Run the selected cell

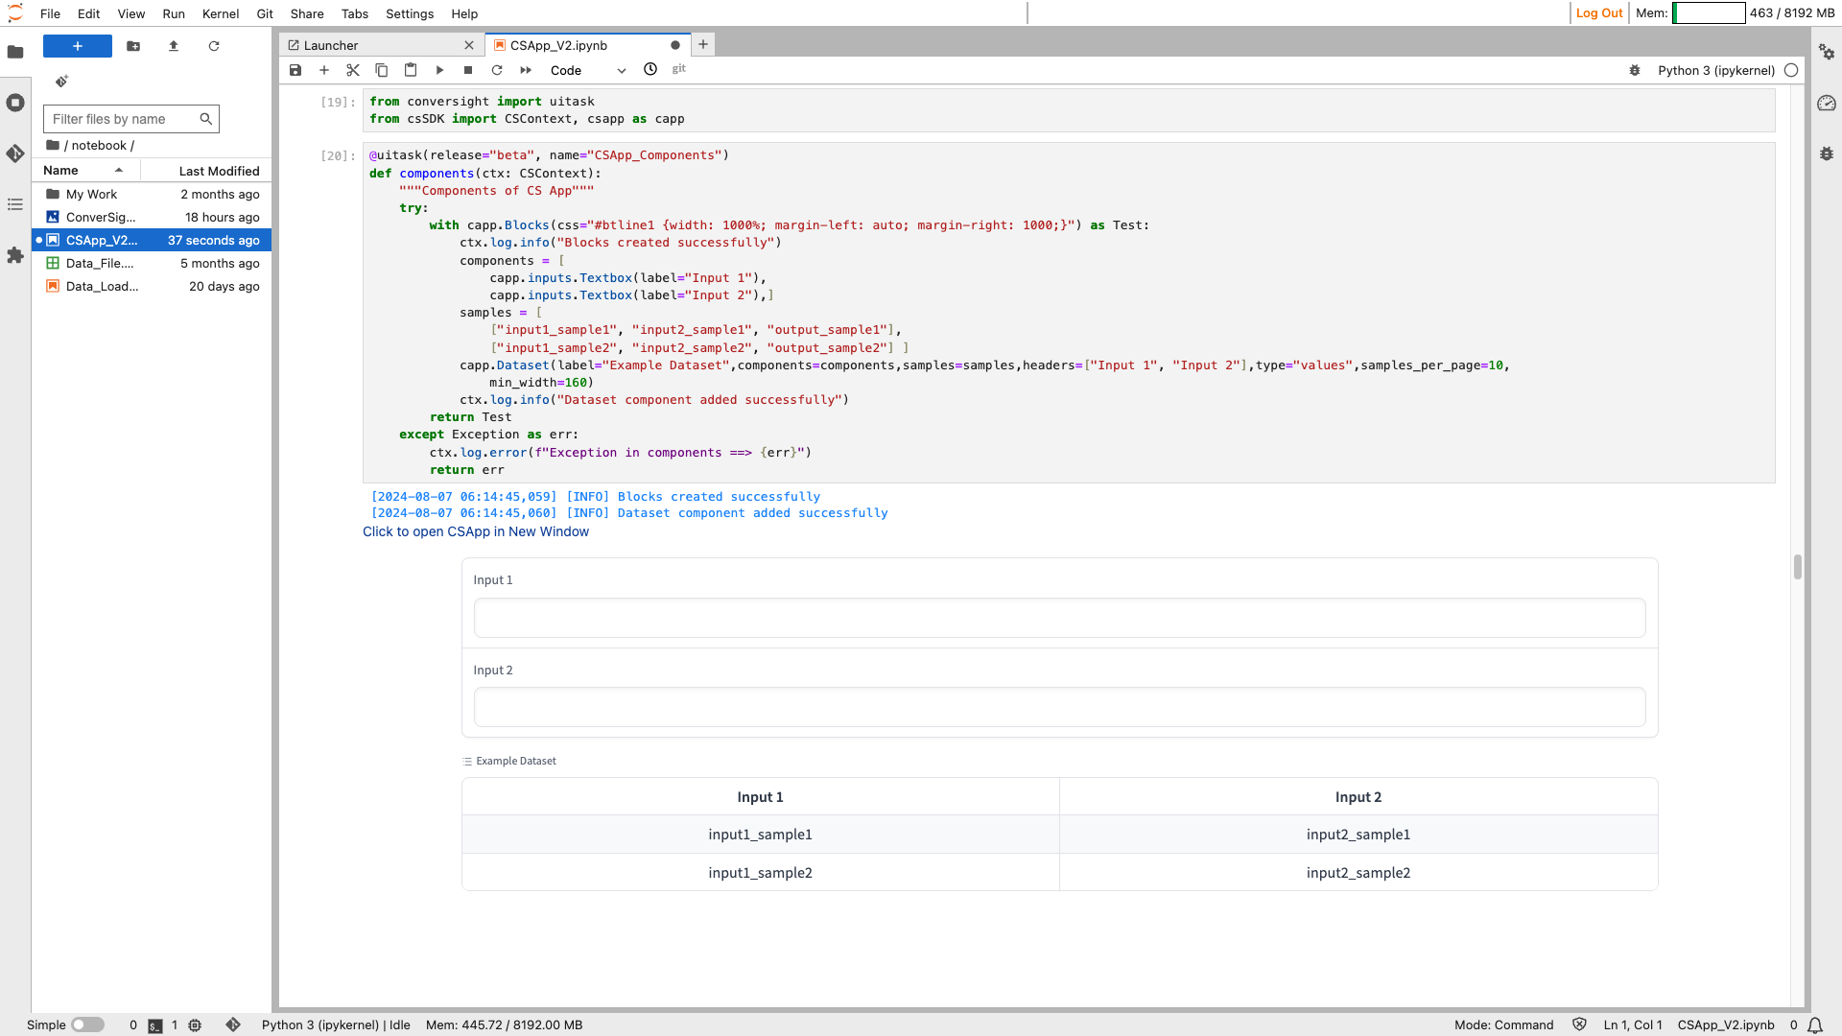(x=439, y=70)
